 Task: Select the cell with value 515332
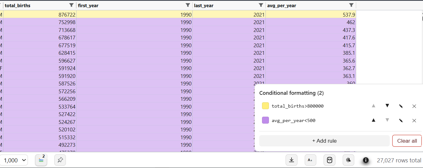click(x=40, y=137)
